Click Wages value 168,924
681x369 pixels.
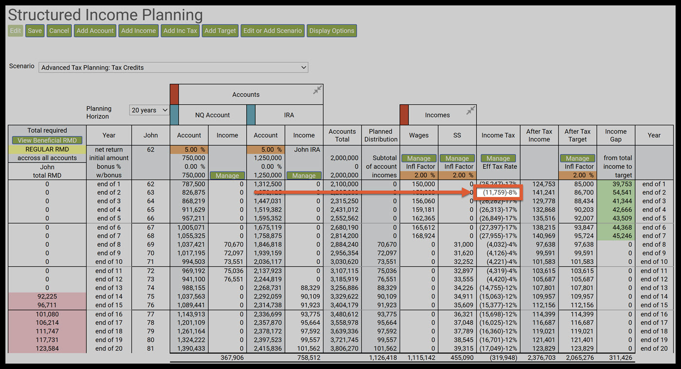(423, 236)
